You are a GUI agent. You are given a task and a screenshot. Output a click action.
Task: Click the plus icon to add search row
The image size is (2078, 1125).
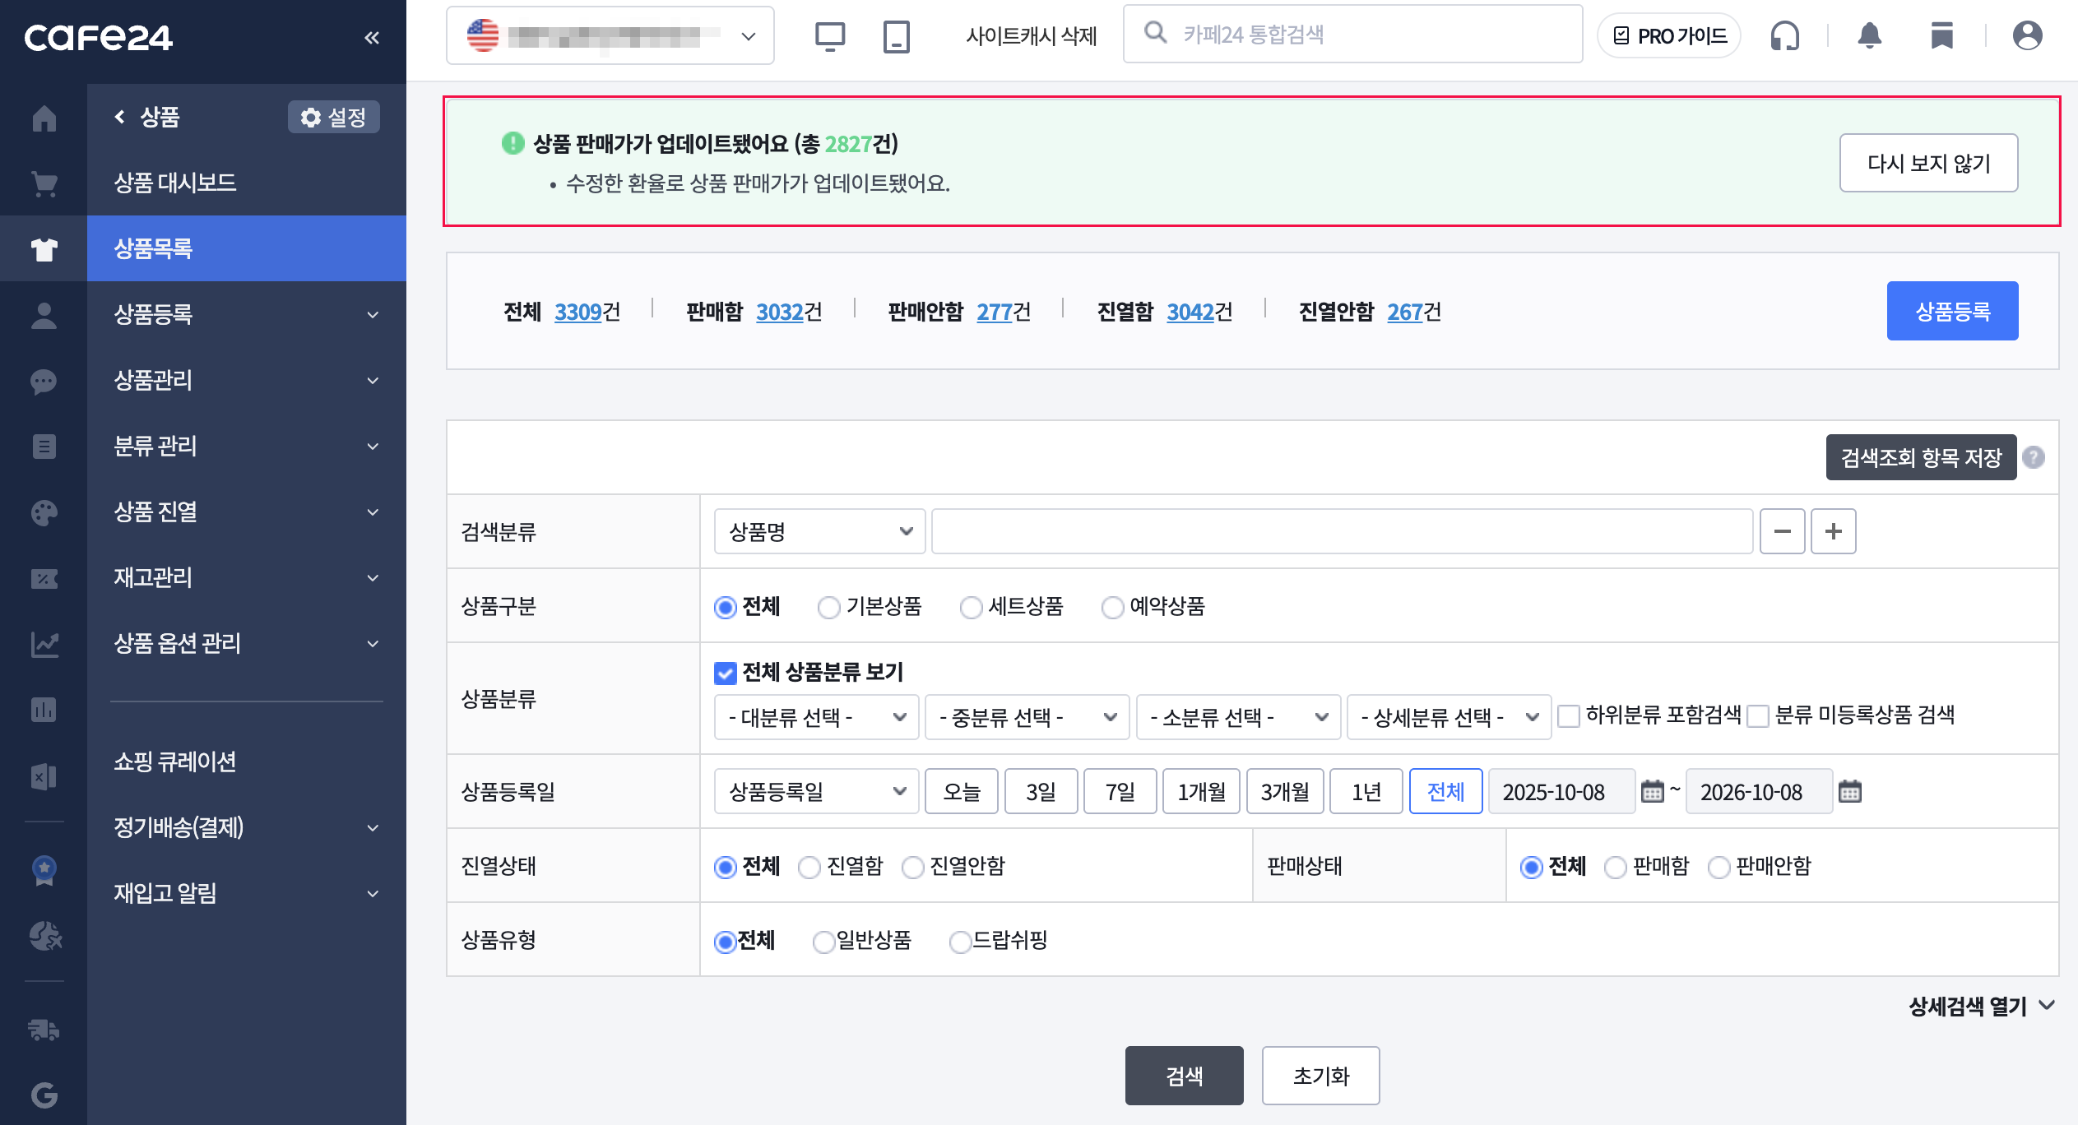pyautogui.click(x=1834, y=531)
